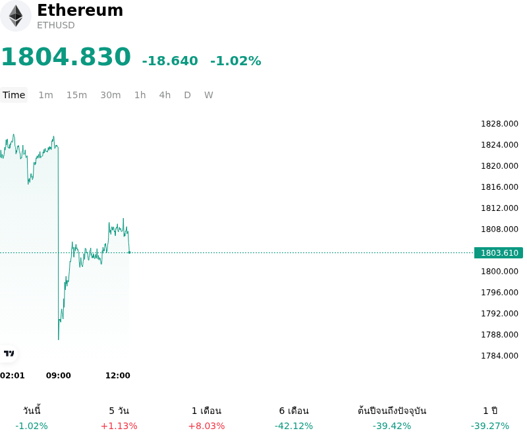Click the Ethereum title link

tap(80, 10)
